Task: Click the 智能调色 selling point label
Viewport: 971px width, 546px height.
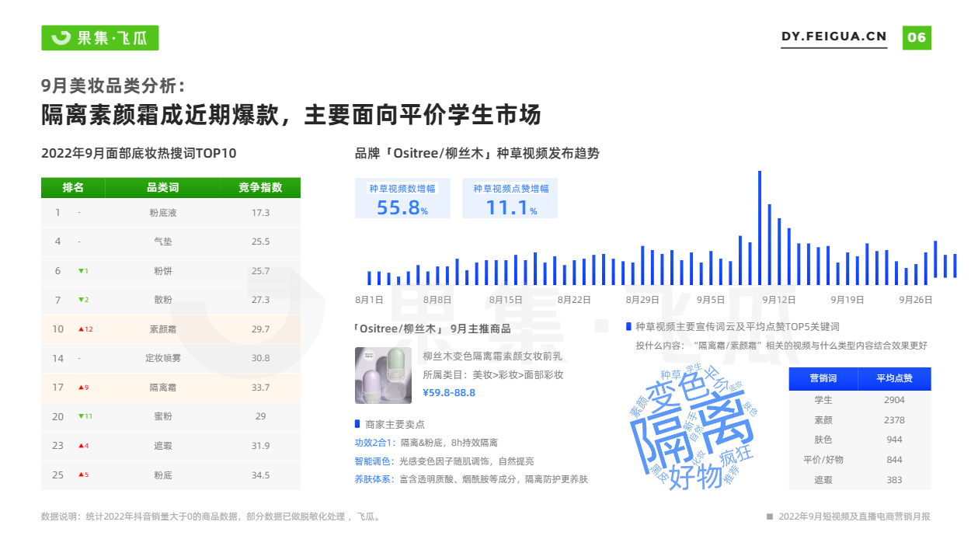Action: point(374,461)
